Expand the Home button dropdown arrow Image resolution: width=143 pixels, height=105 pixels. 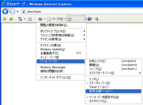25,19
